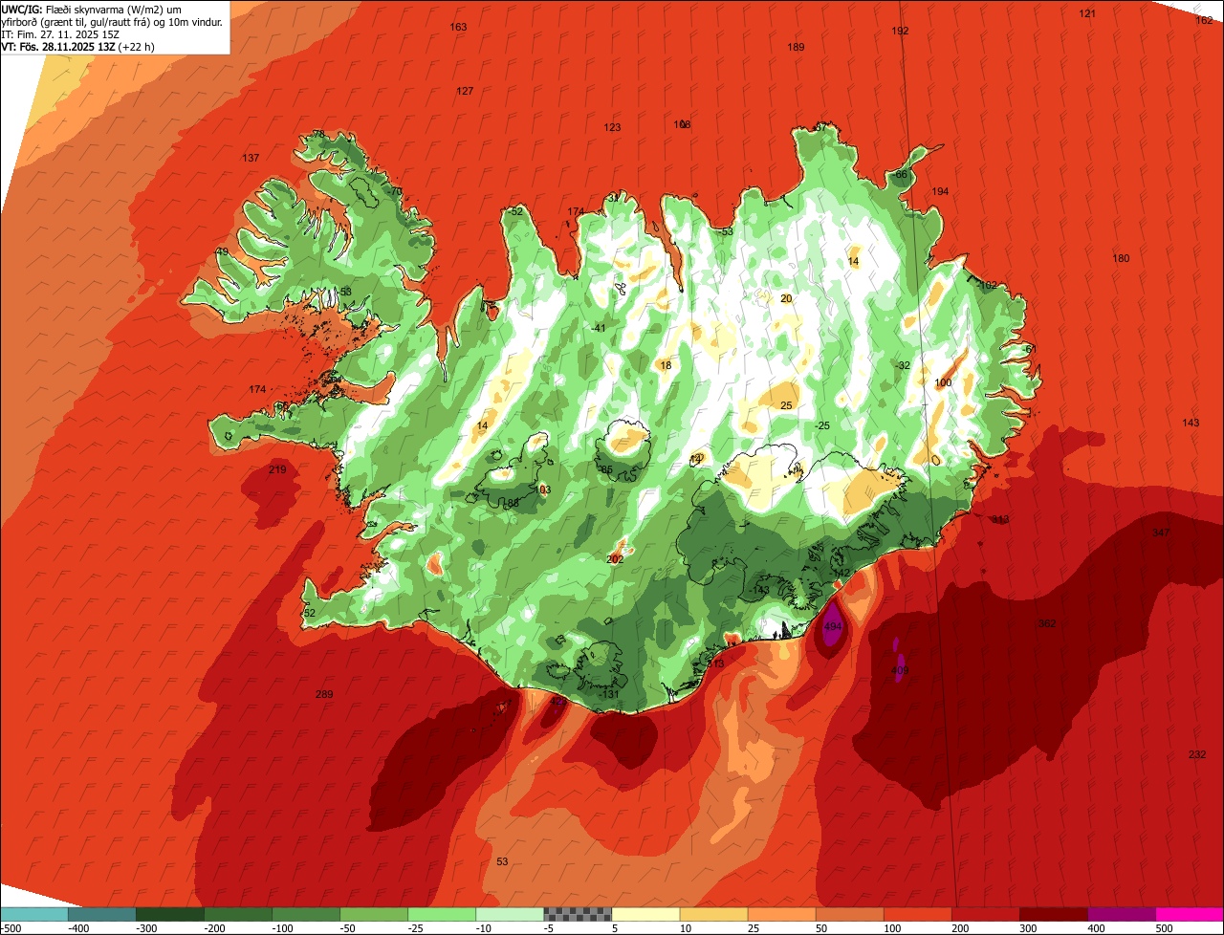Click legend swatch between -50 and -25
Screen dimensions: 1224x935
[x=374, y=915]
